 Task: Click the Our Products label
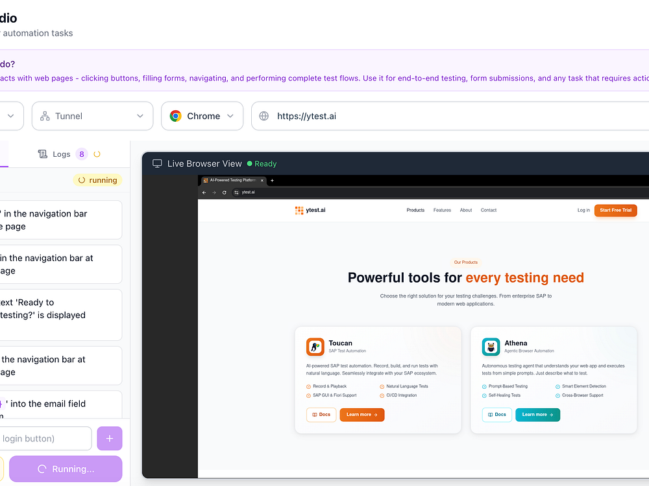click(x=465, y=262)
